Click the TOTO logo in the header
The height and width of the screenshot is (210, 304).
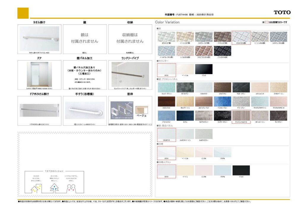282,12
